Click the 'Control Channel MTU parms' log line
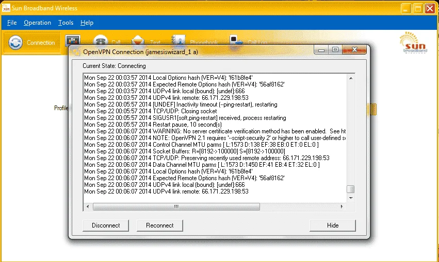Image resolution: width=439 pixels, height=262 pixels. point(201,145)
